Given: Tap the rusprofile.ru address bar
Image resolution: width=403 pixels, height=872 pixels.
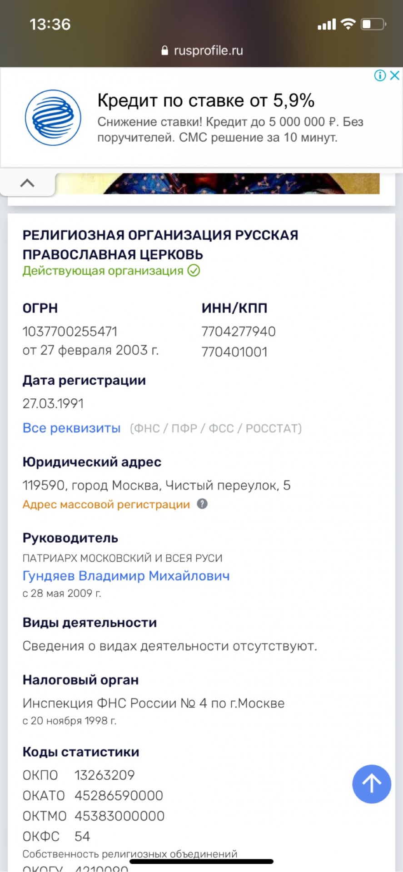Looking at the screenshot, I should pos(202,50).
